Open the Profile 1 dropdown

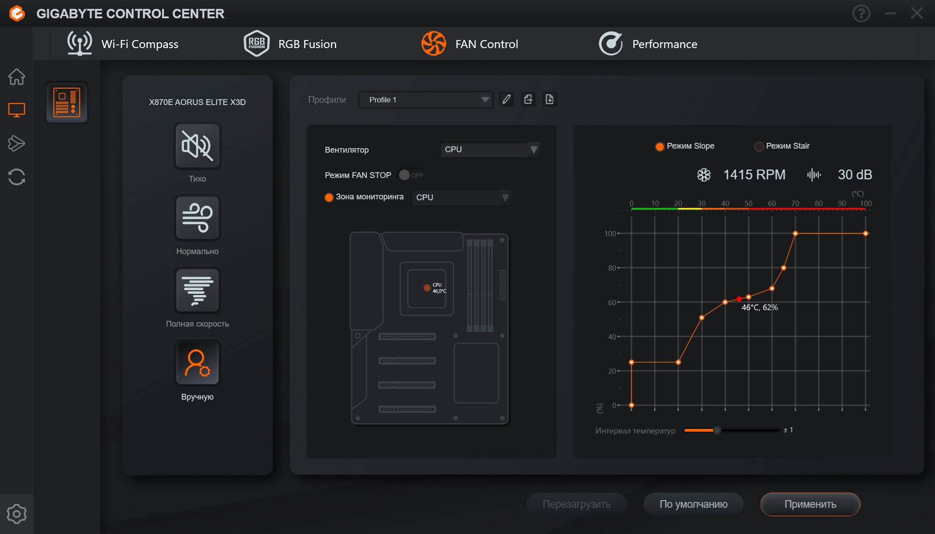[x=425, y=100]
